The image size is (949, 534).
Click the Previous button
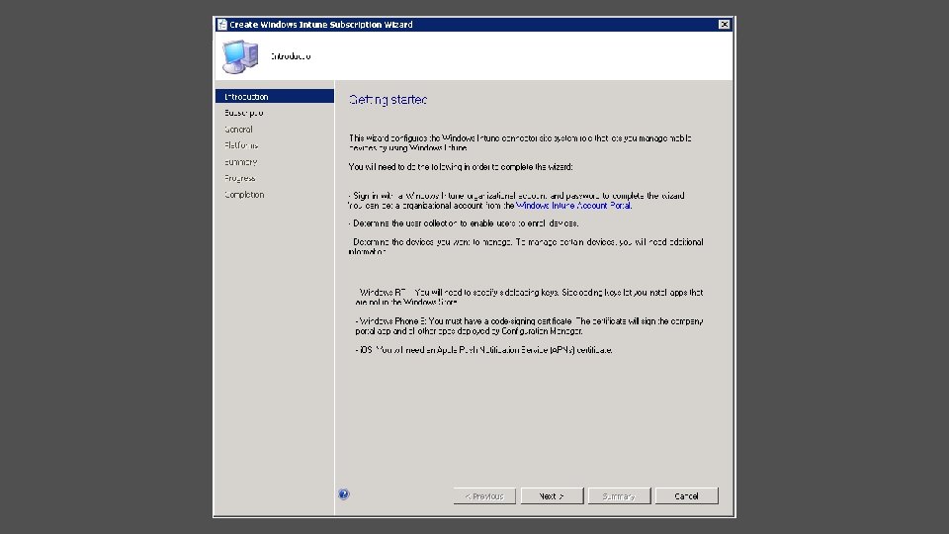tap(484, 495)
